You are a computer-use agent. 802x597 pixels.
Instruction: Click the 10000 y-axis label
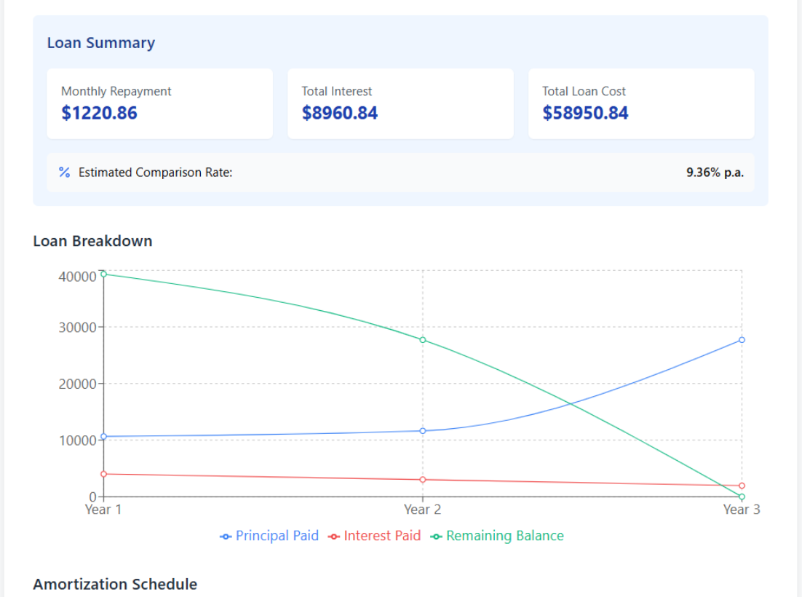point(77,440)
